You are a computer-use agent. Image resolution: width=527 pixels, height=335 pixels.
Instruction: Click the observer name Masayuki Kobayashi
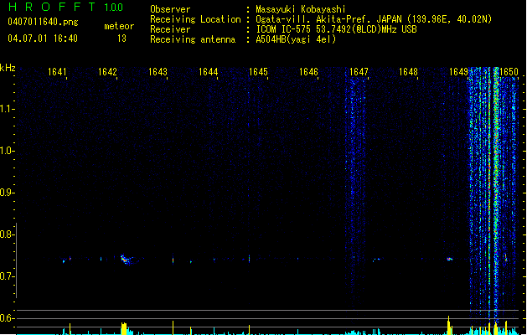(x=301, y=9)
